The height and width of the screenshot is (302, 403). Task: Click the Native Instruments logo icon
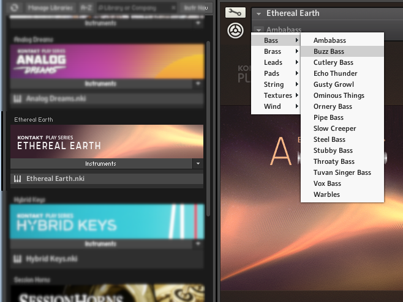pyautogui.click(x=235, y=31)
